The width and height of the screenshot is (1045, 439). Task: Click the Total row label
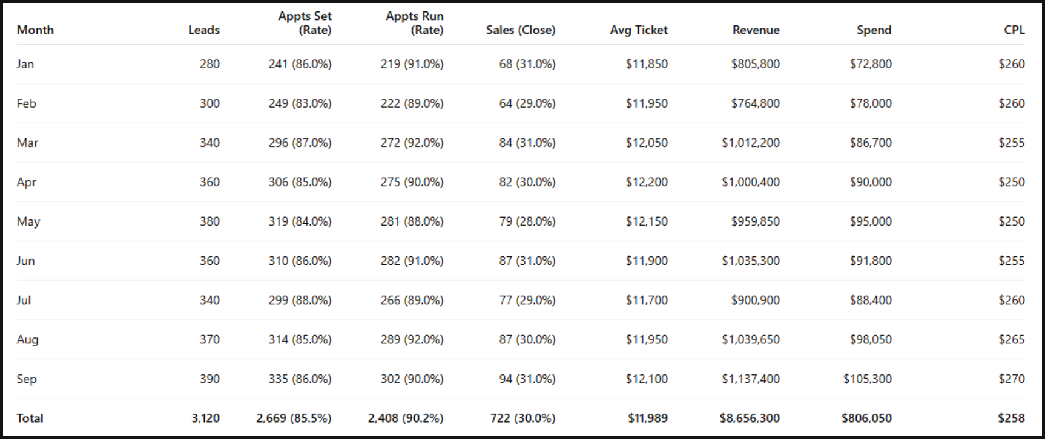(30, 418)
